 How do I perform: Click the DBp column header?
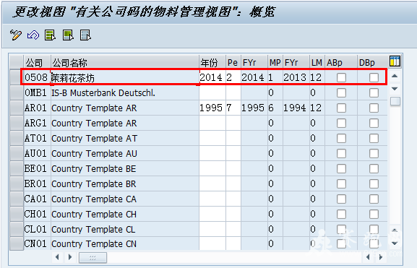(x=372, y=62)
